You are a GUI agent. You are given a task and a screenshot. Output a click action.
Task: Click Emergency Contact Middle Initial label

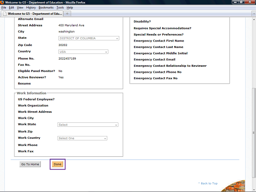click(161, 53)
